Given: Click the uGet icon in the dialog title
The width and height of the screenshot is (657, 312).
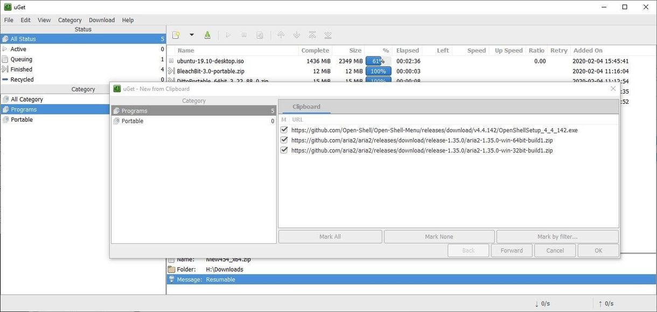Looking at the screenshot, I should (117, 89).
